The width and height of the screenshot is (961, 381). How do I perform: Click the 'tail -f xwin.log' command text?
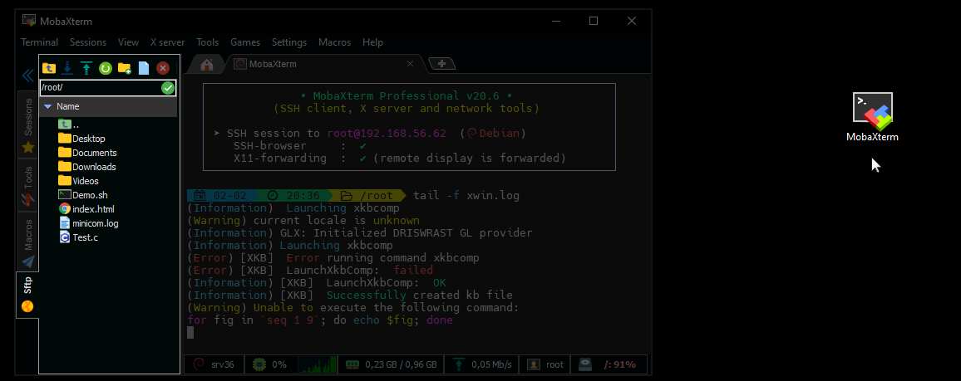point(466,196)
